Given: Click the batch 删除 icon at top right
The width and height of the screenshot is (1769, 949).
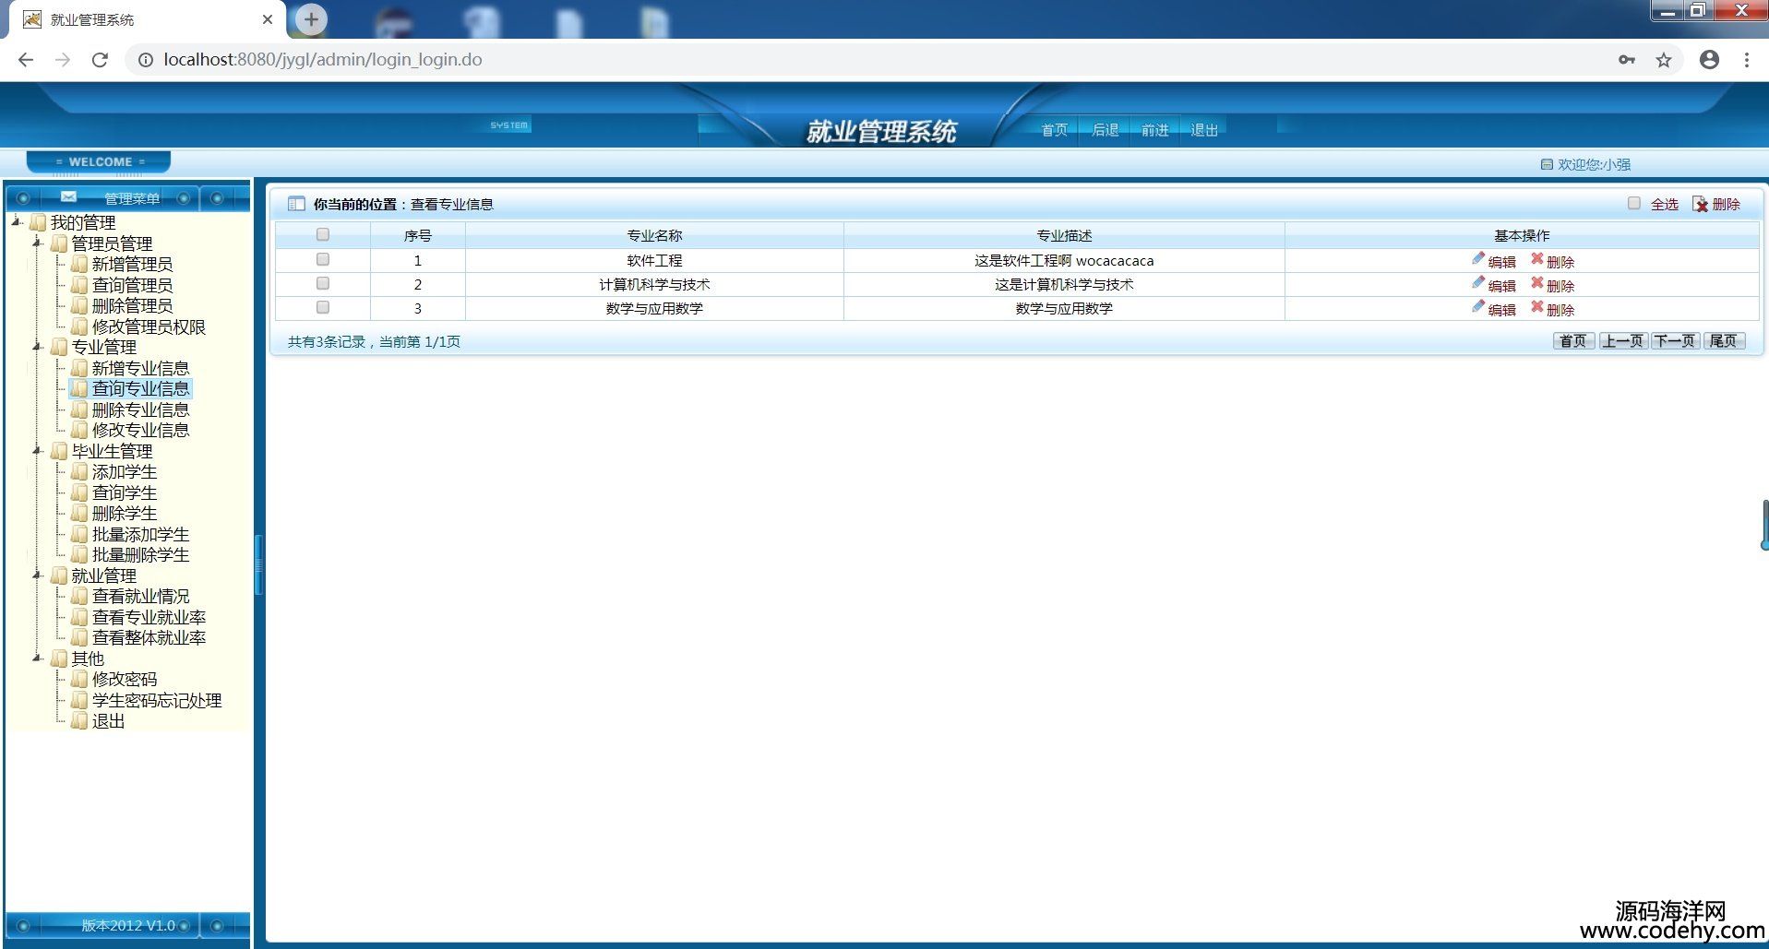Looking at the screenshot, I should point(1700,204).
